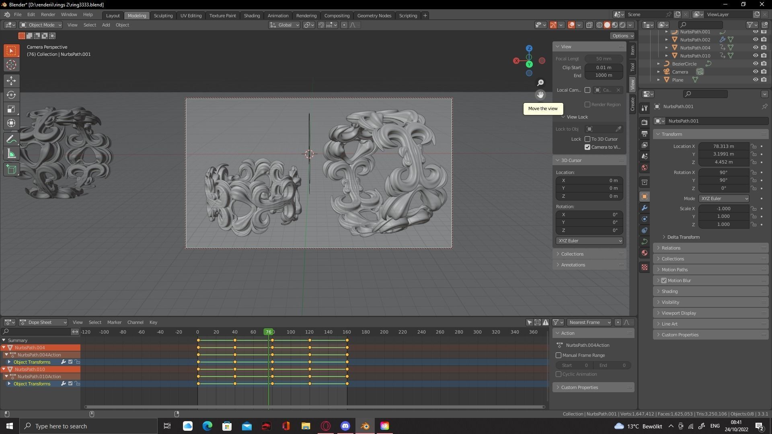
Task: Click the Only Show Selected arrow icon in Dope Sheet
Action: click(x=530, y=322)
